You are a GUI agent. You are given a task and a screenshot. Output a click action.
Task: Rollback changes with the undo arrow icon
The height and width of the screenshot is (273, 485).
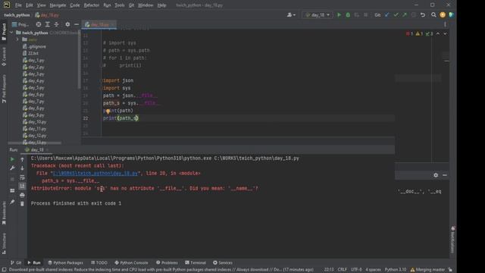423,15
